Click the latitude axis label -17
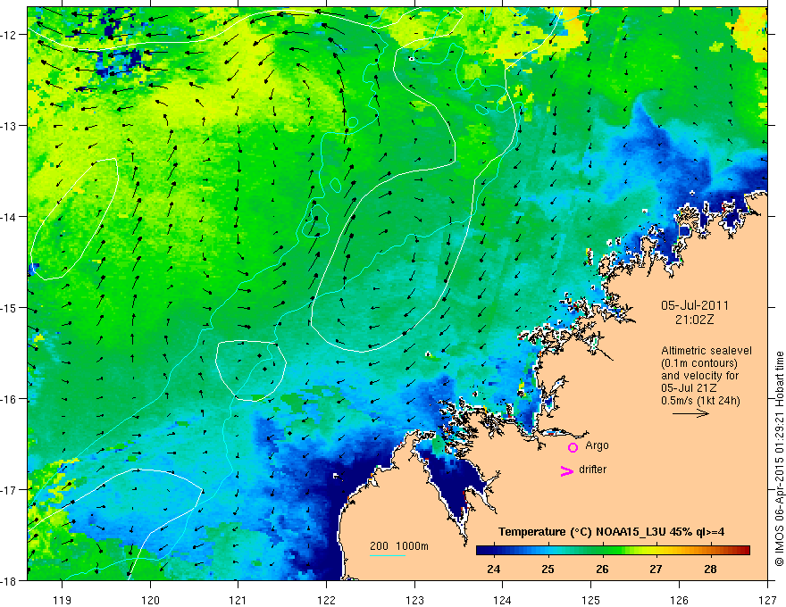This screenshot has width=786, height=607. pyautogui.click(x=10, y=490)
